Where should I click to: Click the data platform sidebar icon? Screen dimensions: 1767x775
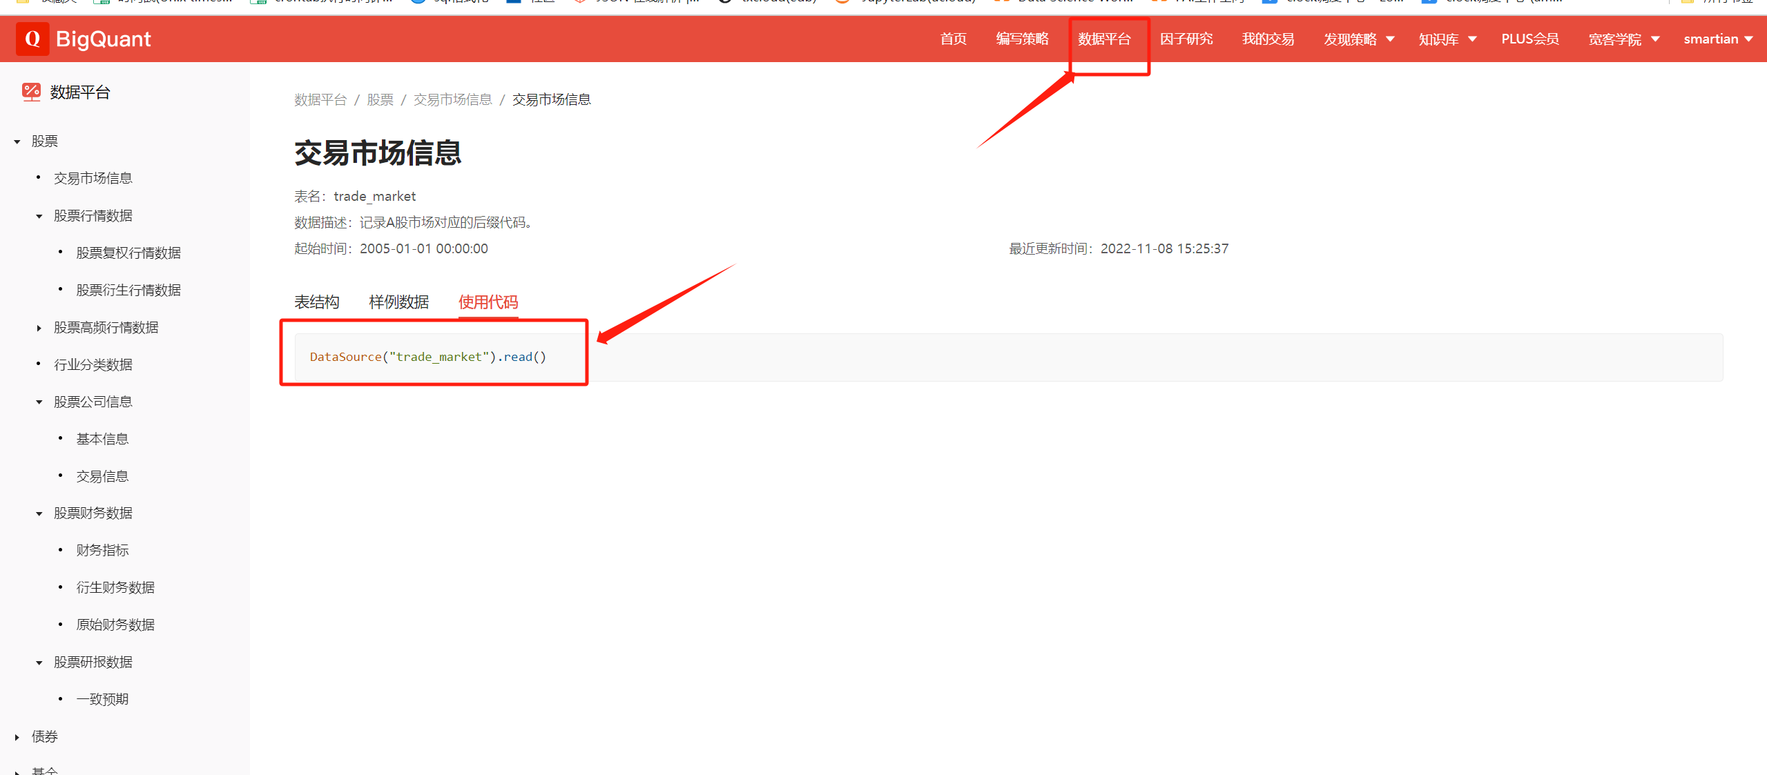pyautogui.click(x=31, y=92)
